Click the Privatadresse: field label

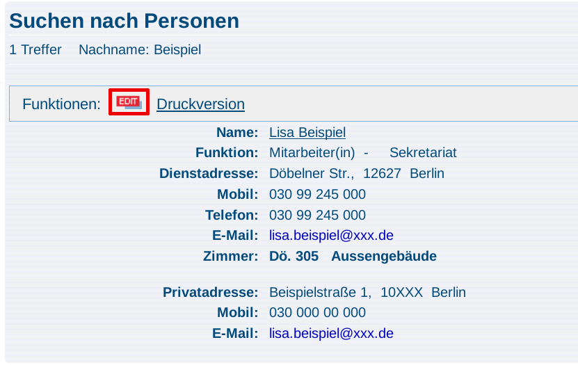[211, 292]
